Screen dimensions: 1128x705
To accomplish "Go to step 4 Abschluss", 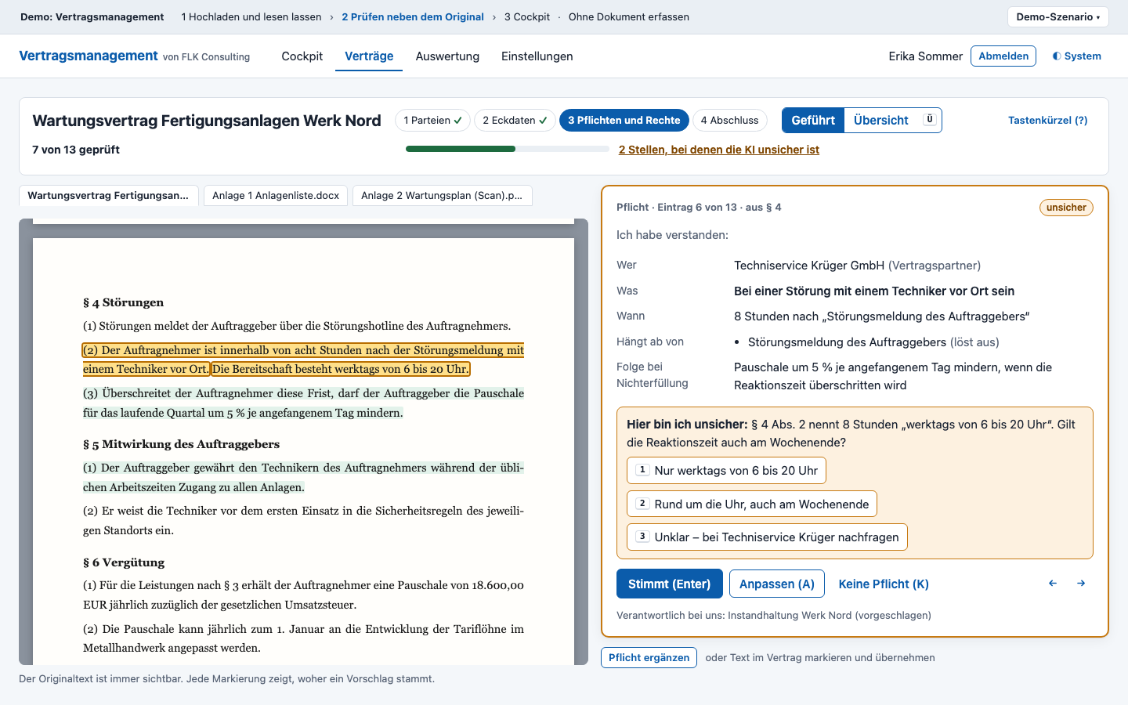I will tap(729, 121).
